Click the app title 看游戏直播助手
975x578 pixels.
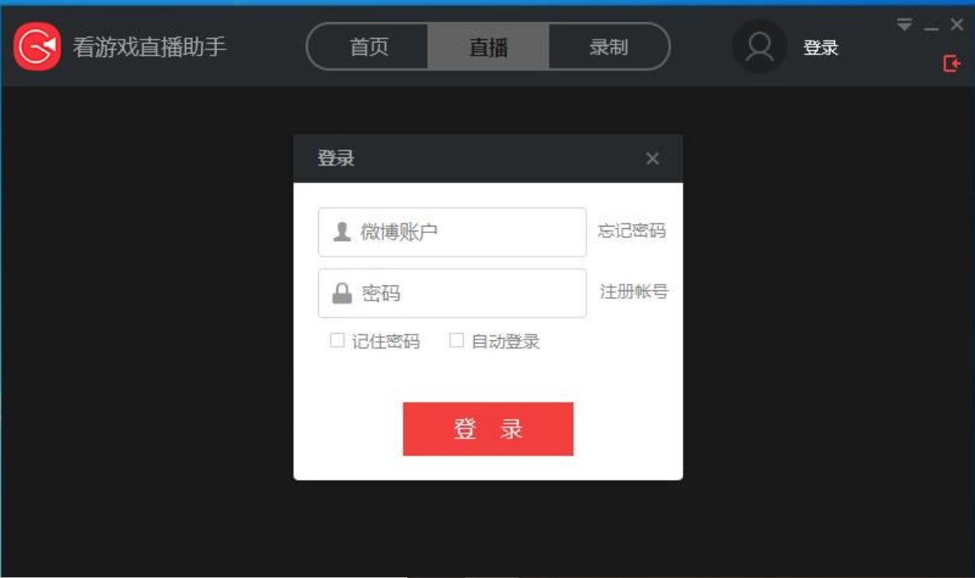(150, 47)
